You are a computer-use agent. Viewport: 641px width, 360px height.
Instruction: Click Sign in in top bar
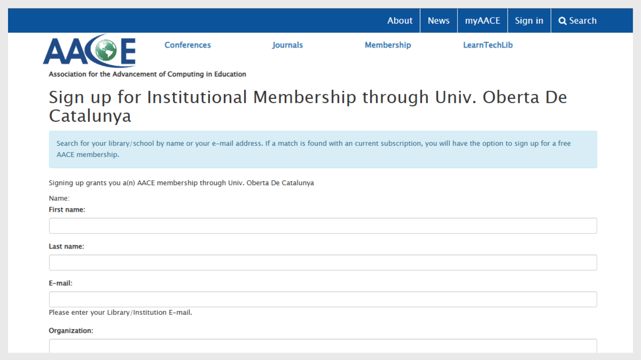(529, 21)
